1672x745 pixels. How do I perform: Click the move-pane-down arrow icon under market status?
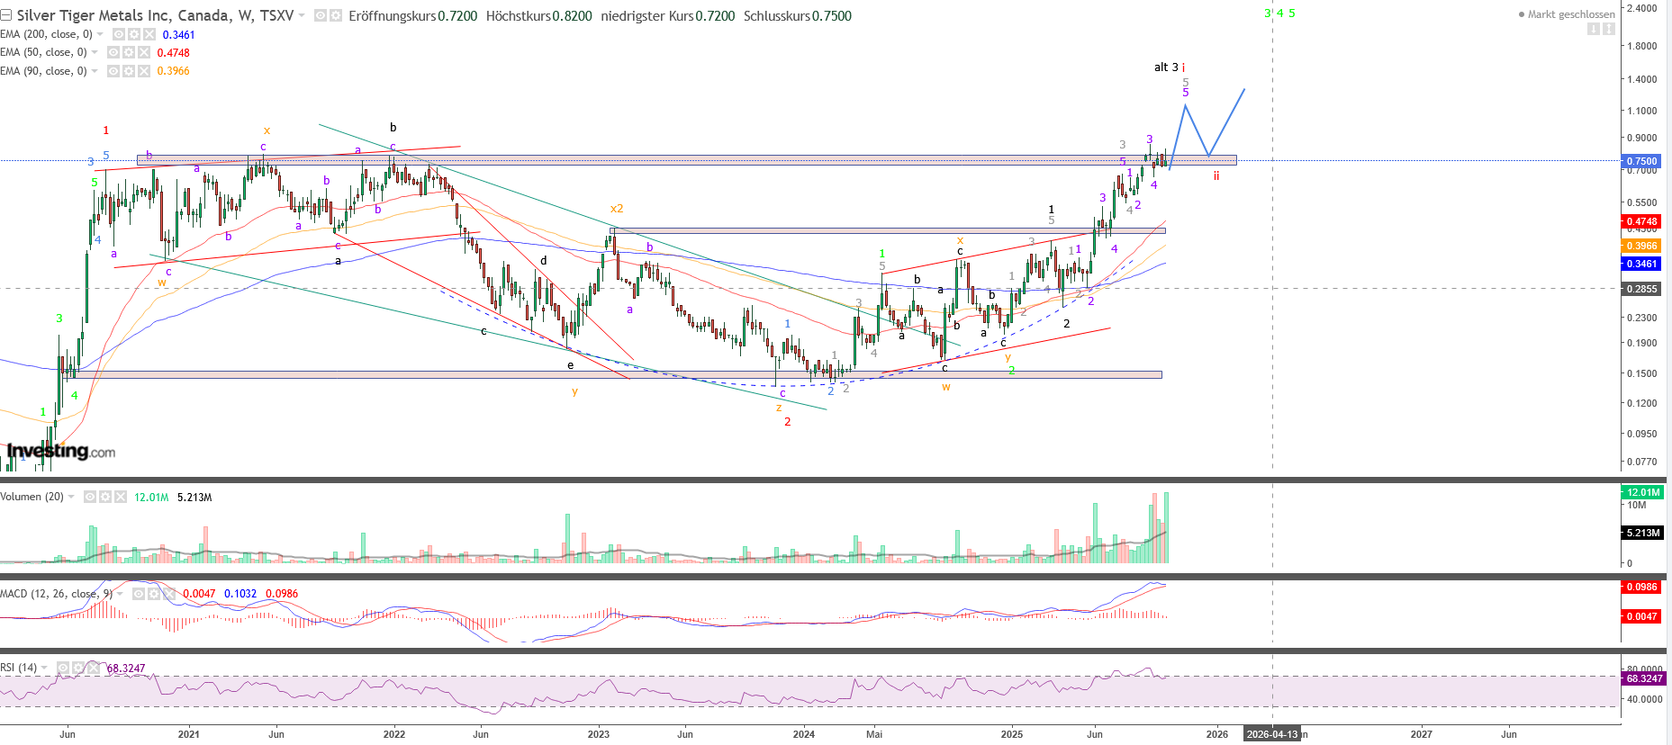1593,29
